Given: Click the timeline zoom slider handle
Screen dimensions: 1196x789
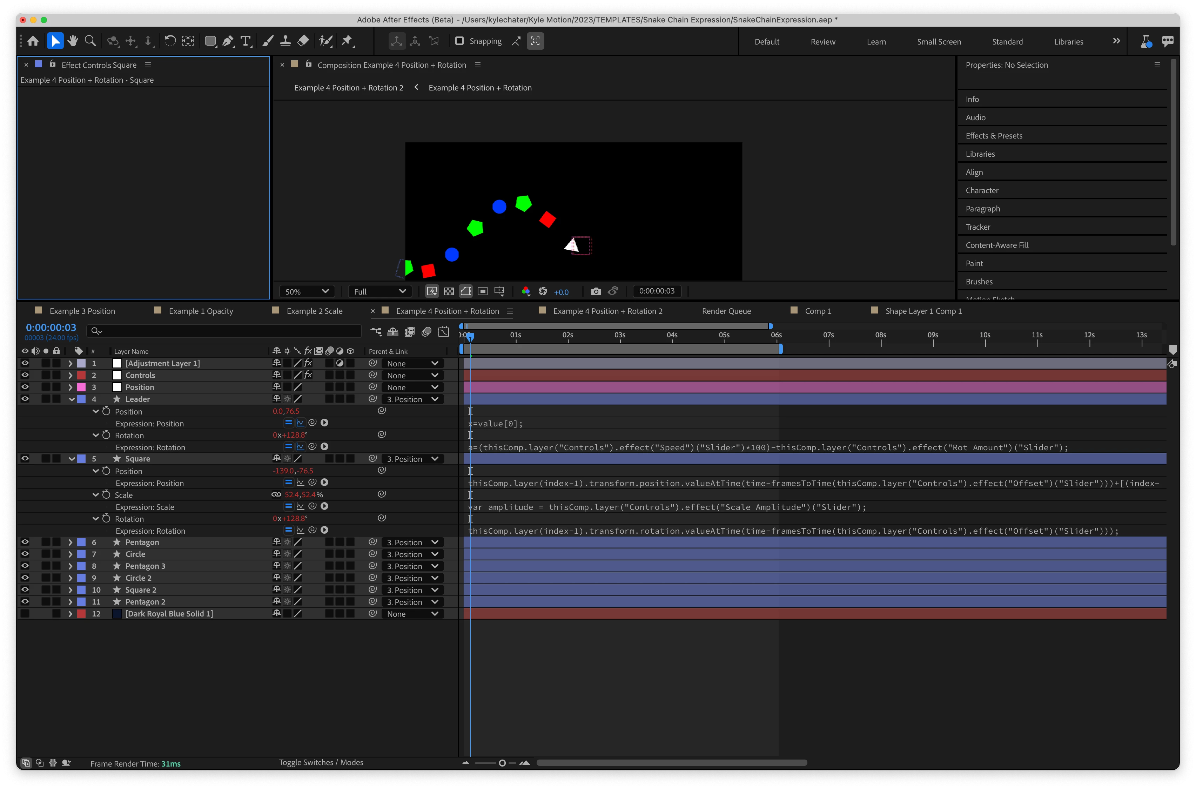Looking at the screenshot, I should click(x=502, y=763).
